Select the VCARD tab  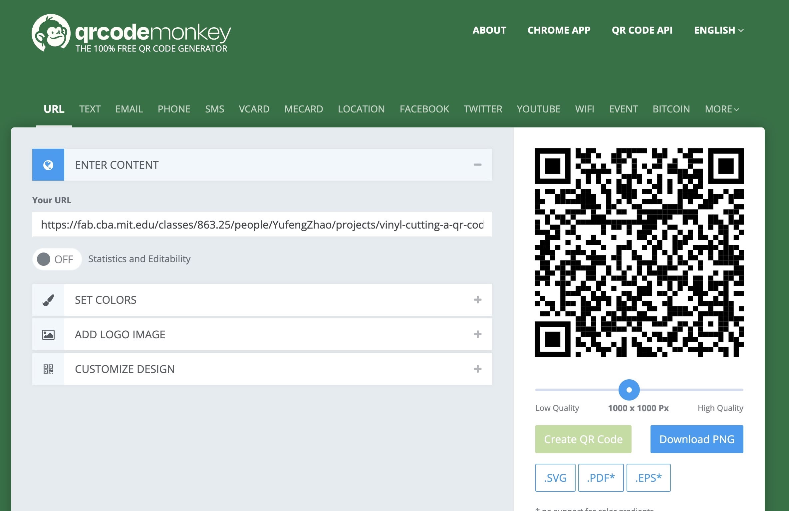click(254, 109)
